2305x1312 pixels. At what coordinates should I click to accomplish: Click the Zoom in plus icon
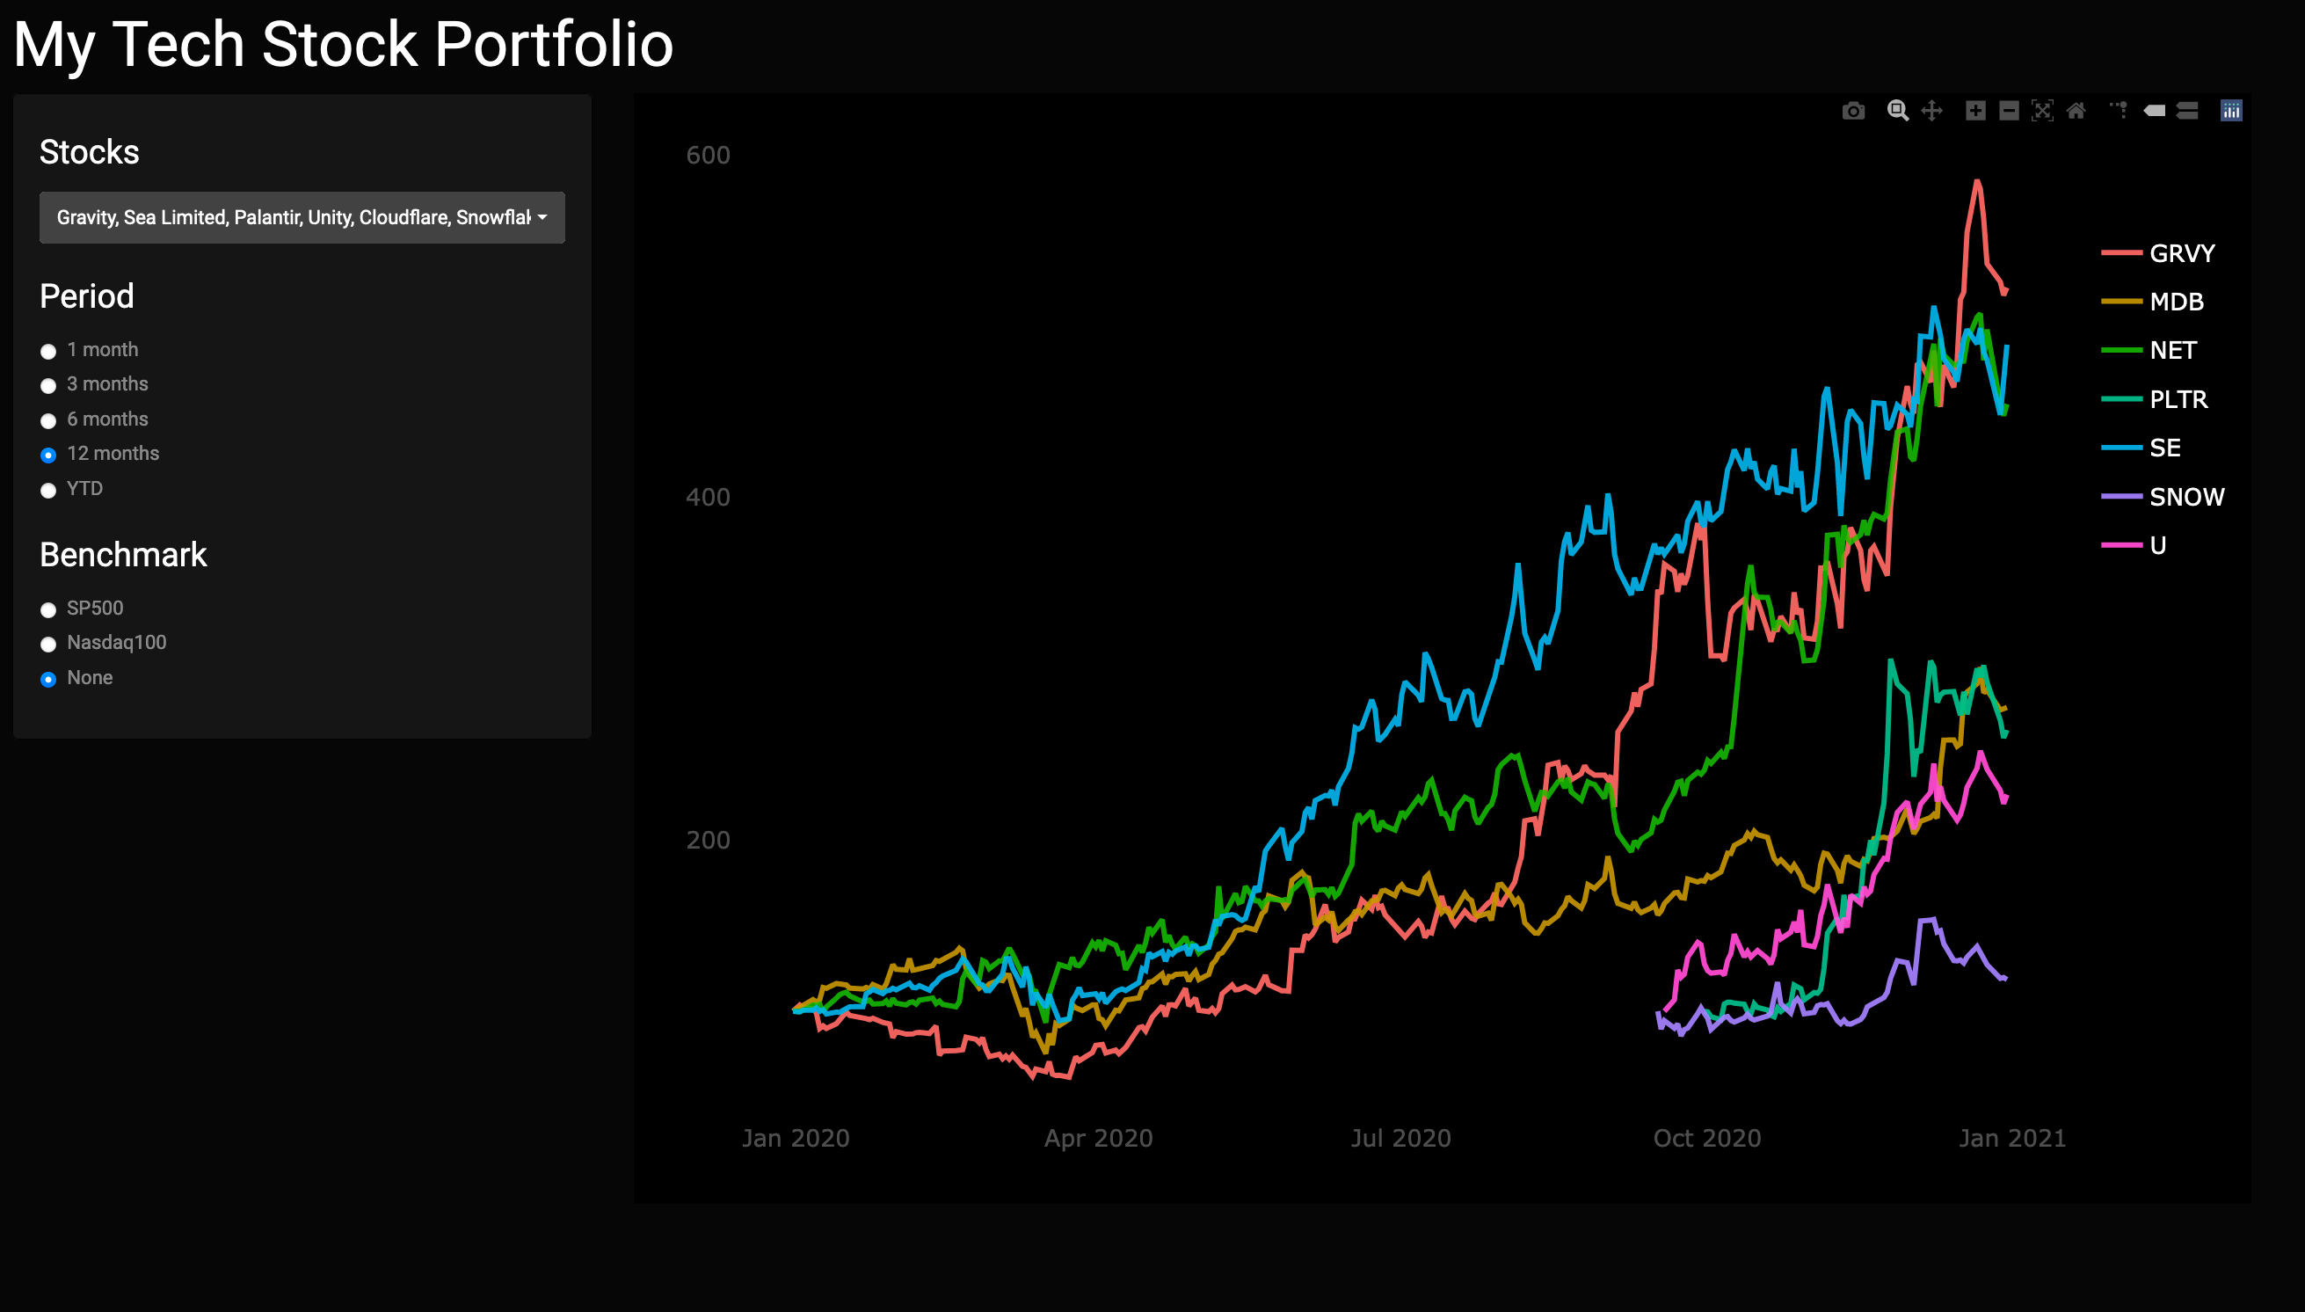1975,111
